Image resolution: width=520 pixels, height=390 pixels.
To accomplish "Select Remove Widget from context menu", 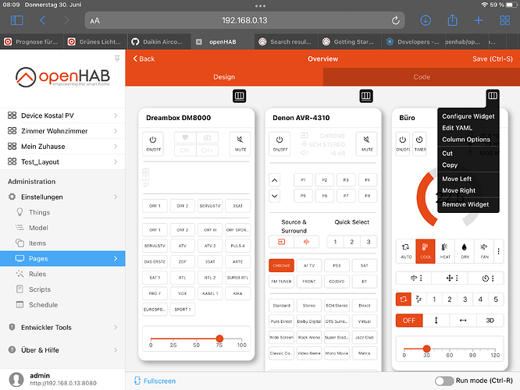I will pyautogui.click(x=468, y=204).
